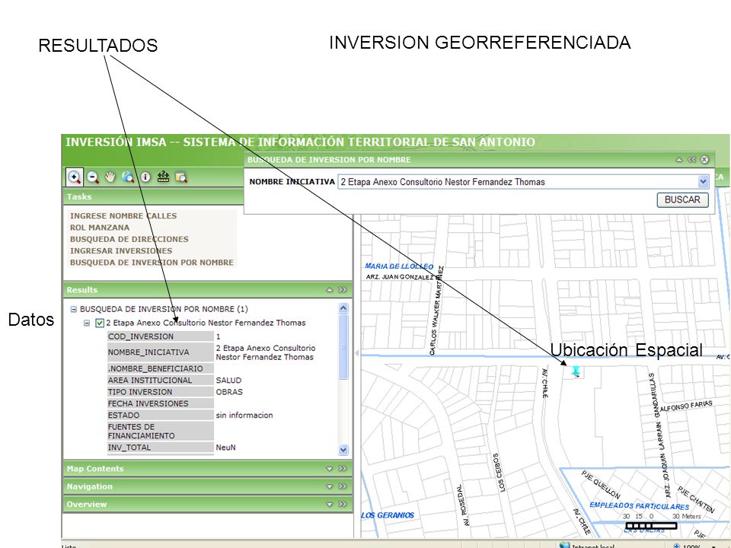This screenshot has height=548, width=731.
Task: Click the magnifier window toolbar icon
Action: (x=181, y=177)
